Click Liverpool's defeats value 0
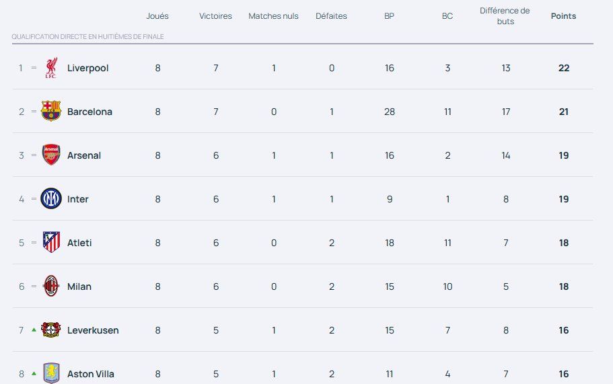Screen dimensions: 613x384 tap(332, 68)
